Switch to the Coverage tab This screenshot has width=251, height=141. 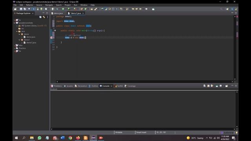coord(130,86)
